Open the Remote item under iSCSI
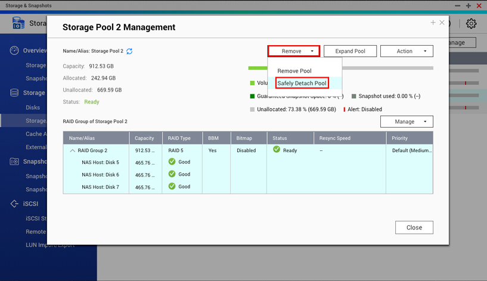Viewport: 487px width, 281px height. pos(36,232)
